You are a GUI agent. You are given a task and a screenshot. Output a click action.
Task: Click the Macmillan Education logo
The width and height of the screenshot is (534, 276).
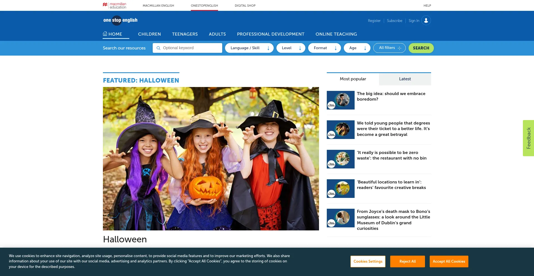pyautogui.click(x=114, y=5)
